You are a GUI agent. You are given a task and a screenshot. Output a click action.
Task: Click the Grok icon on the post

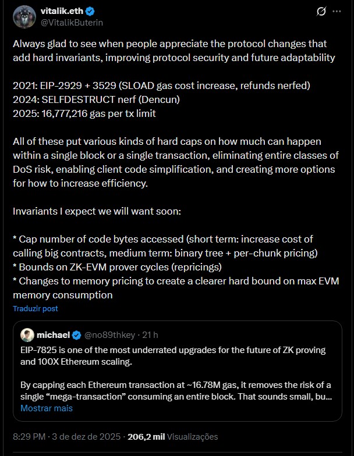coord(320,10)
